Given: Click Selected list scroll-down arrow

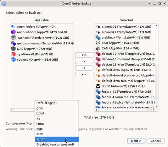Looking at the screenshot, I should (x=157, y=107).
